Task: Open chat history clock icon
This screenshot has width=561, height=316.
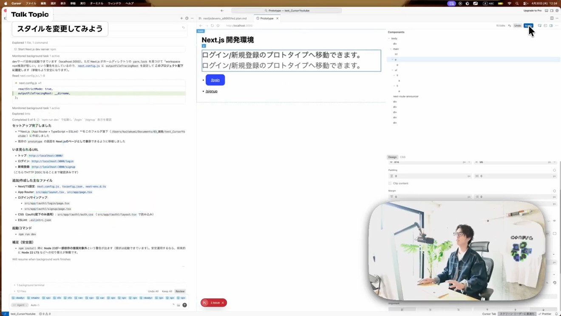Action: (x=187, y=18)
